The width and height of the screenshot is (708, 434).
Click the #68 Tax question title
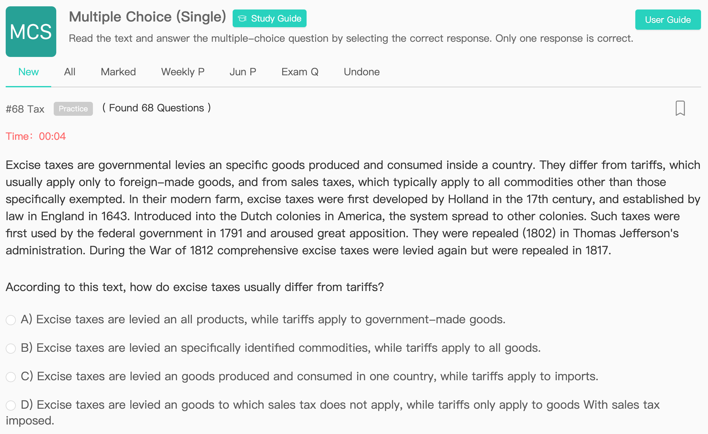coord(25,109)
